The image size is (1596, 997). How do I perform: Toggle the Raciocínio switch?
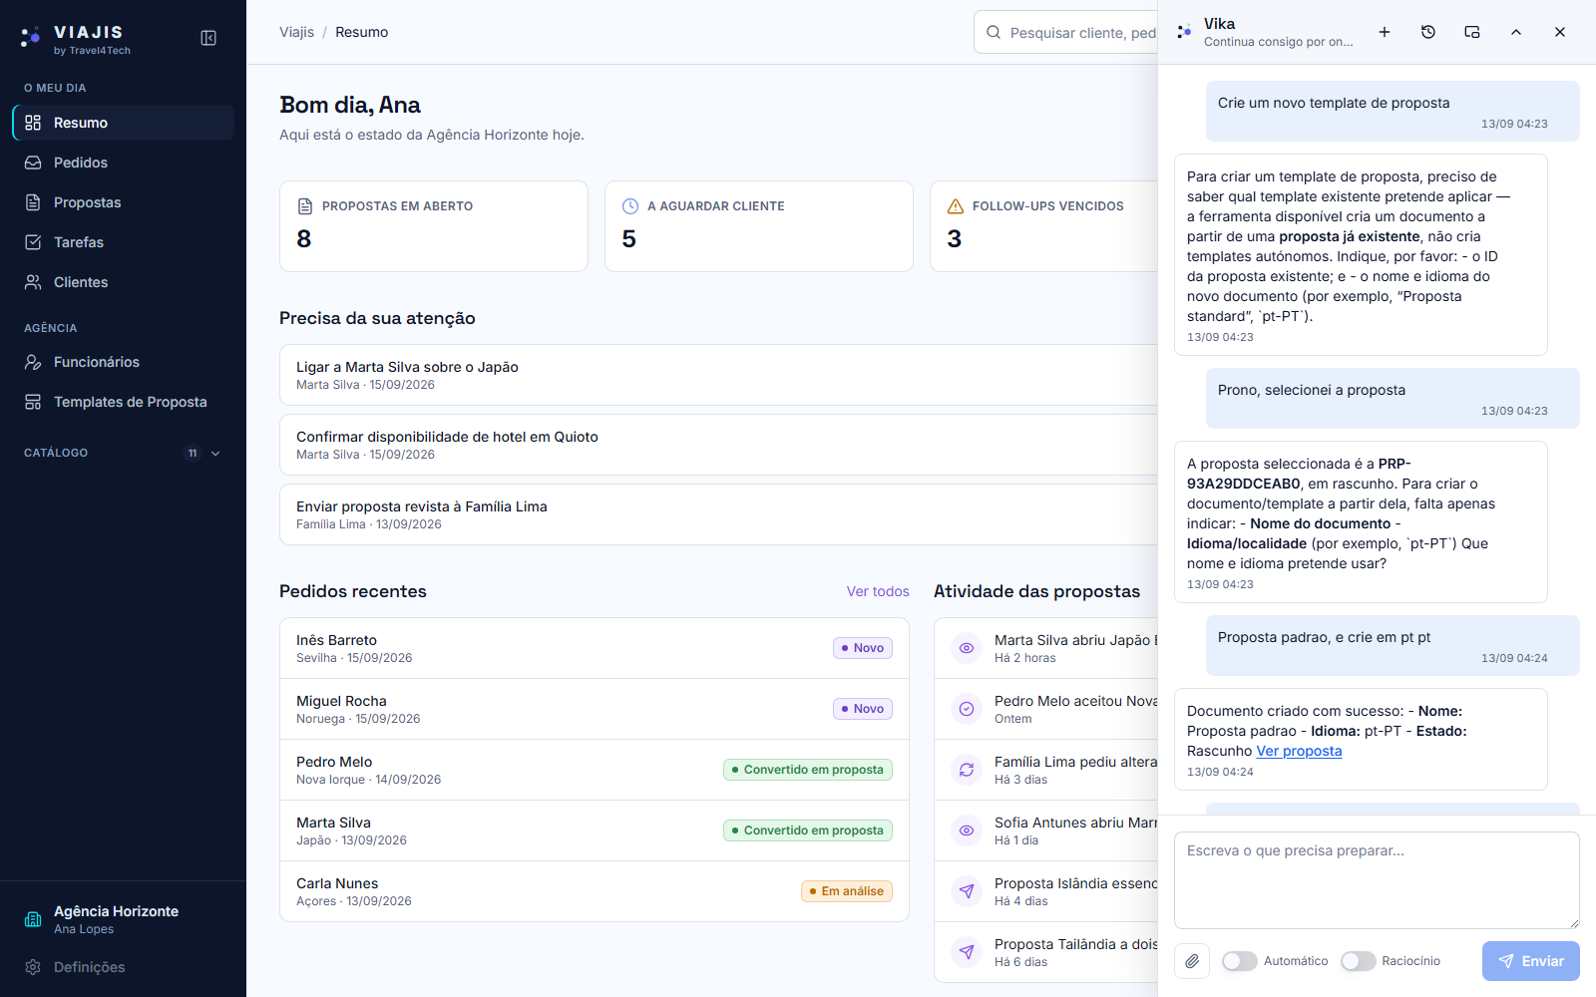1359,961
